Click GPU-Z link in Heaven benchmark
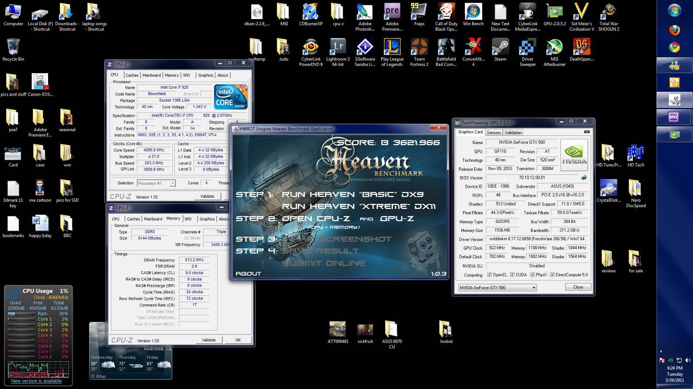The height and width of the screenshot is (389, 693). [x=397, y=219]
